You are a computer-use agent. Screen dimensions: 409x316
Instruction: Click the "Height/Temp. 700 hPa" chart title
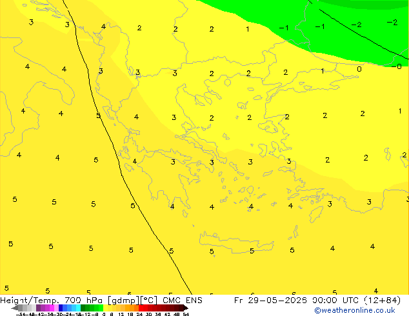coord(53,300)
